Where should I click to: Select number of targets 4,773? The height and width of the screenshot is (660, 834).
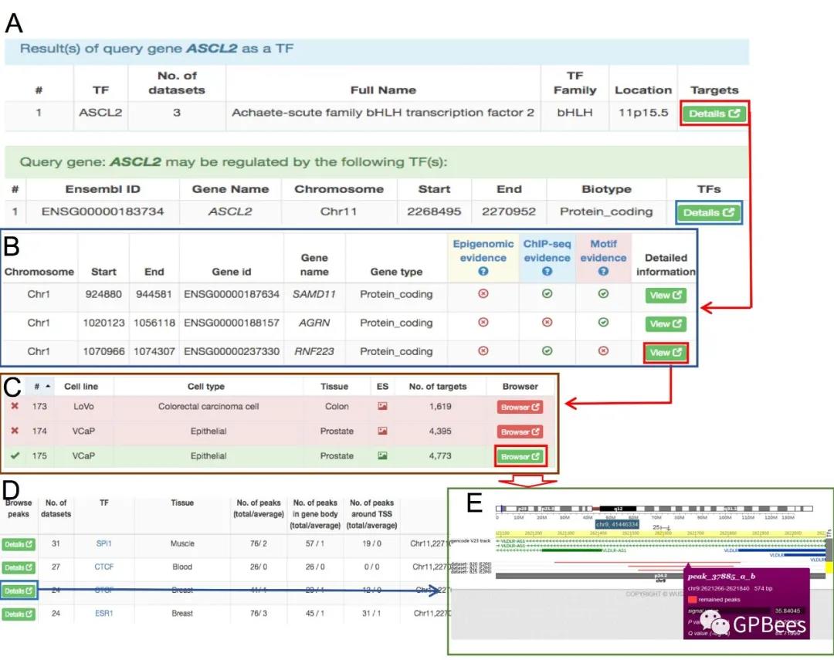pos(440,455)
